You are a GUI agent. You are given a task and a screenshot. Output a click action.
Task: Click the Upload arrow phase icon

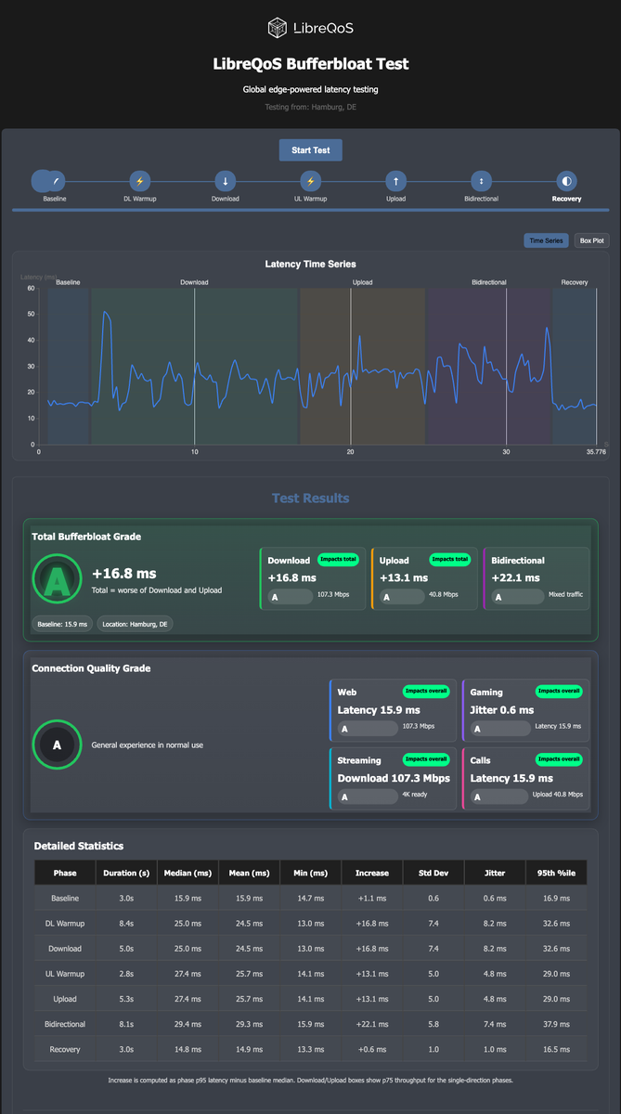pyautogui.click(x=396, y=181)
